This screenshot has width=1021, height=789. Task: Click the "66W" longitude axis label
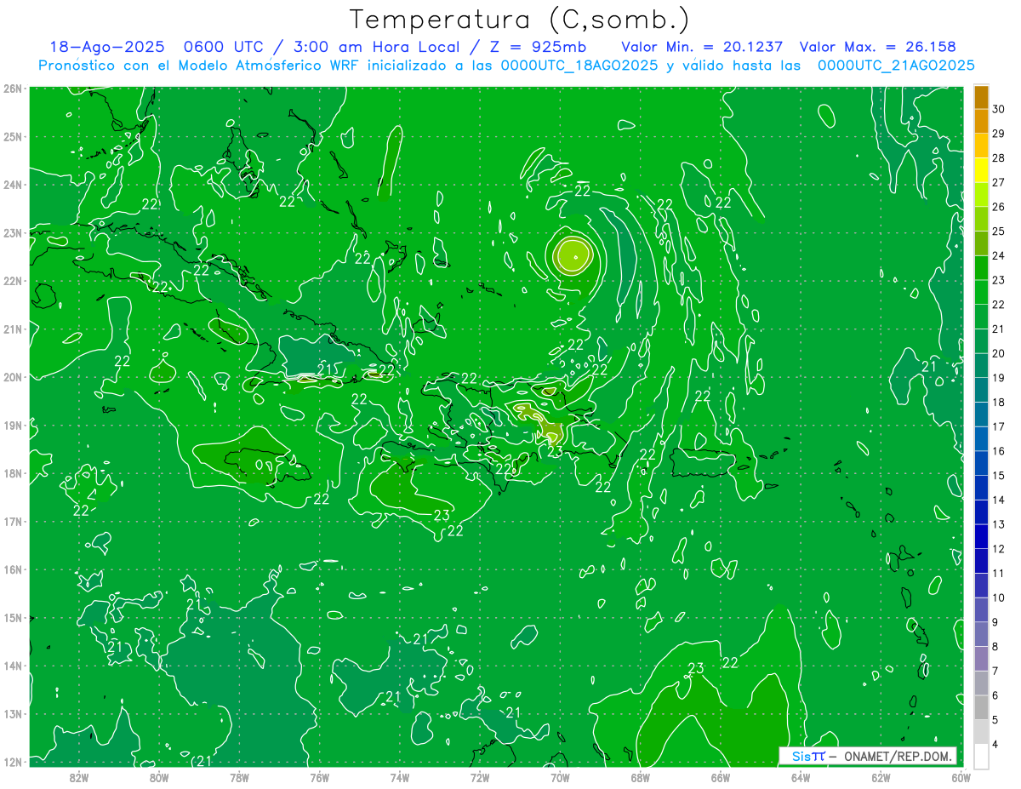tap(720, 777)
